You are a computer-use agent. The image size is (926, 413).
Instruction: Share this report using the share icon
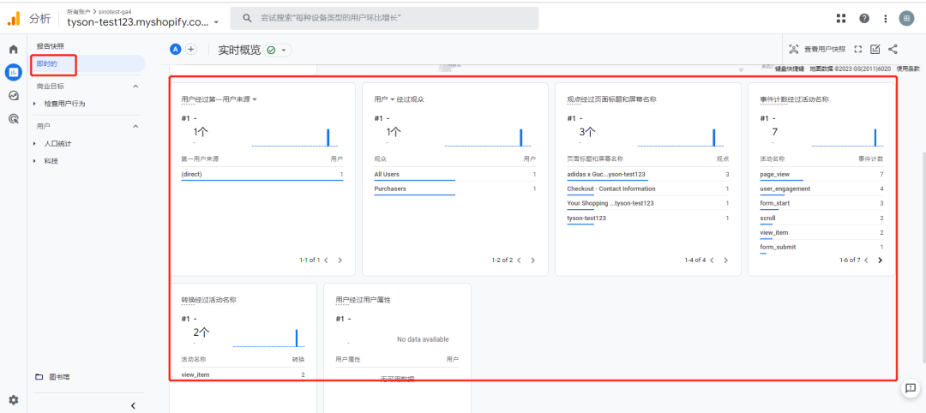[x=893, y=50]
